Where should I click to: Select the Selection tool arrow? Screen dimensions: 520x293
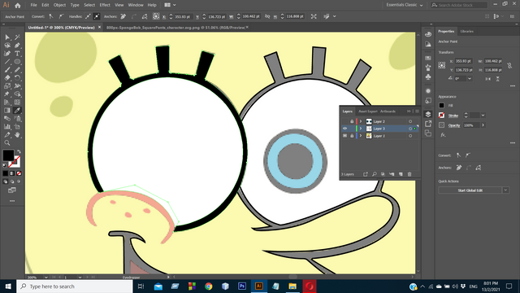(7, 37)
